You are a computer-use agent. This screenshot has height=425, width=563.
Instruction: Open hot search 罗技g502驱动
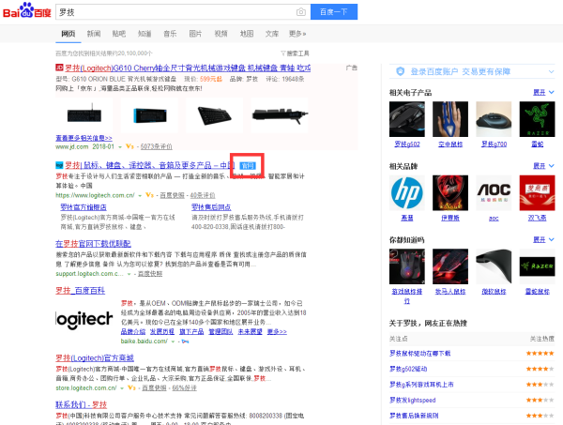(x=408, y=369)
